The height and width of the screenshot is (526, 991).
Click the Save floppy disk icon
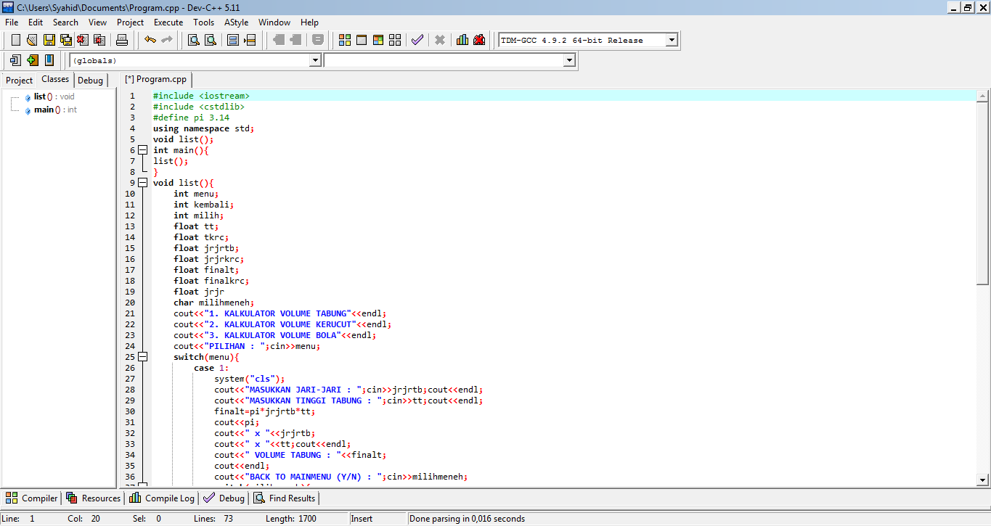click(49, 40)
